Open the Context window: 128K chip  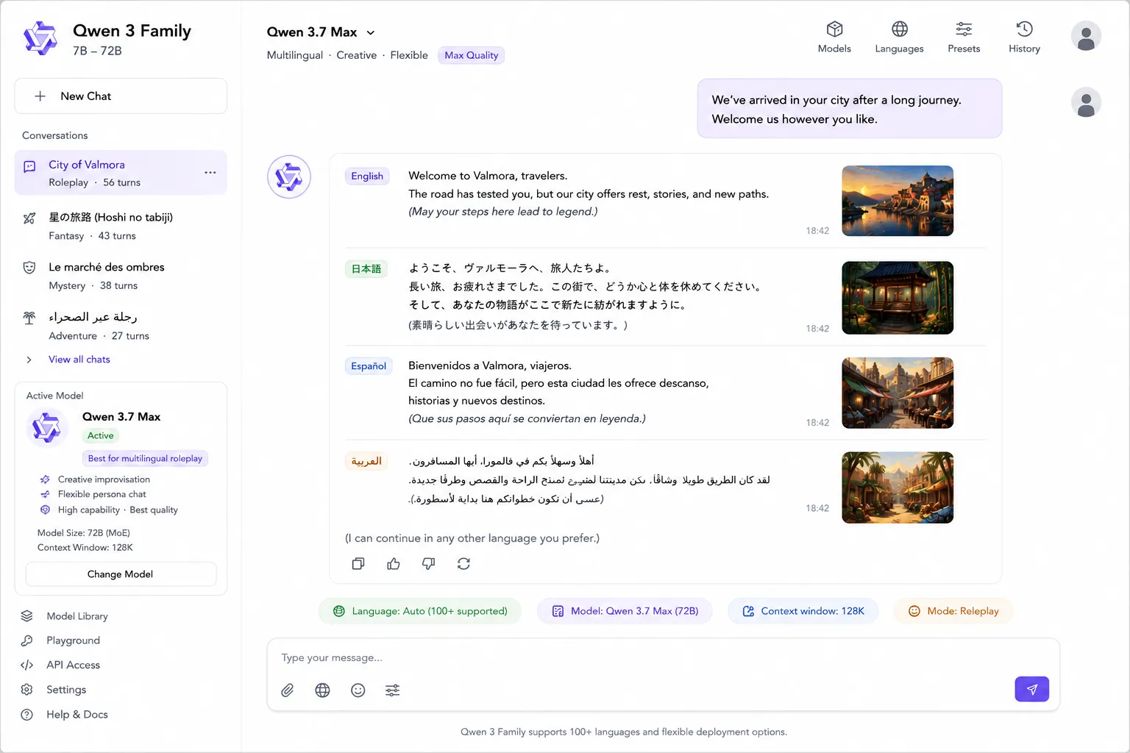pos(803,611)
